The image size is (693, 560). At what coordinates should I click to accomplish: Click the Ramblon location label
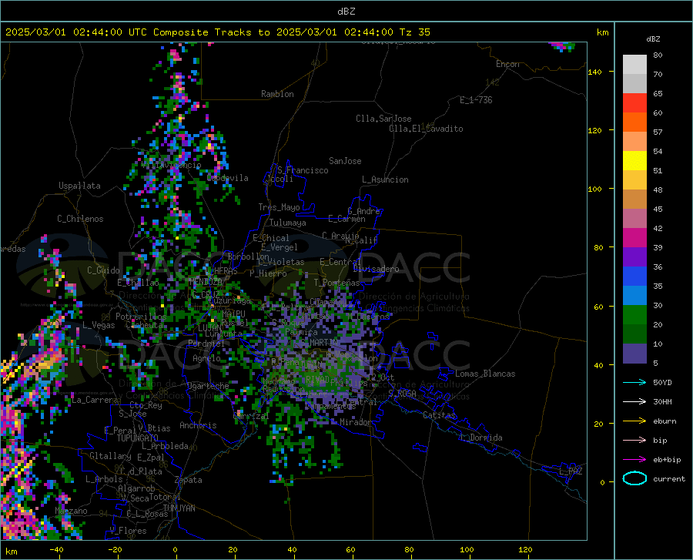pyautogui.click(x=277, y=94)
